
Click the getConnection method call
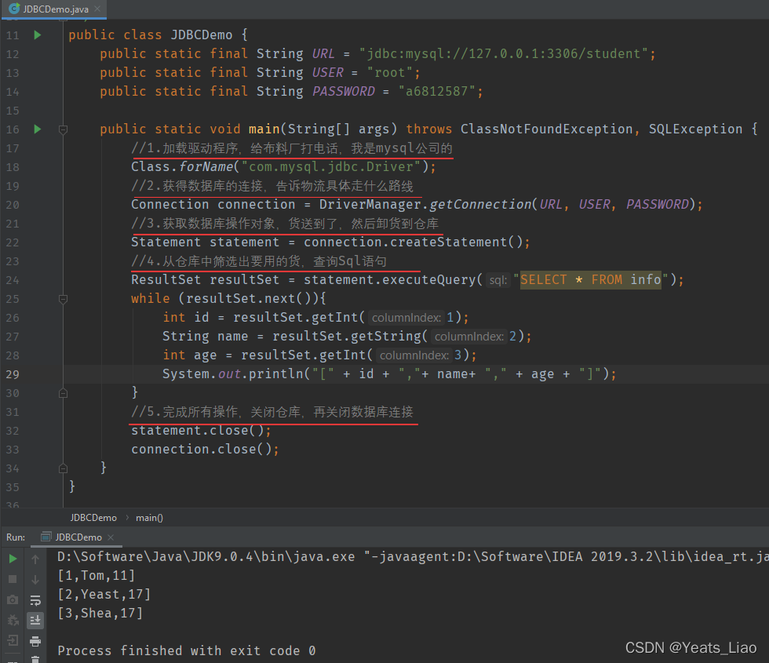(x=480, y=205)
